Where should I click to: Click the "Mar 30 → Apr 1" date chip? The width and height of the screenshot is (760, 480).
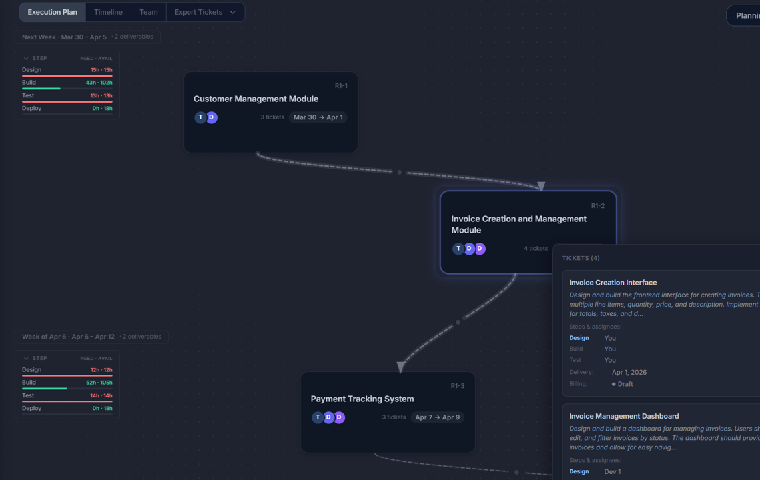(318, 117)
